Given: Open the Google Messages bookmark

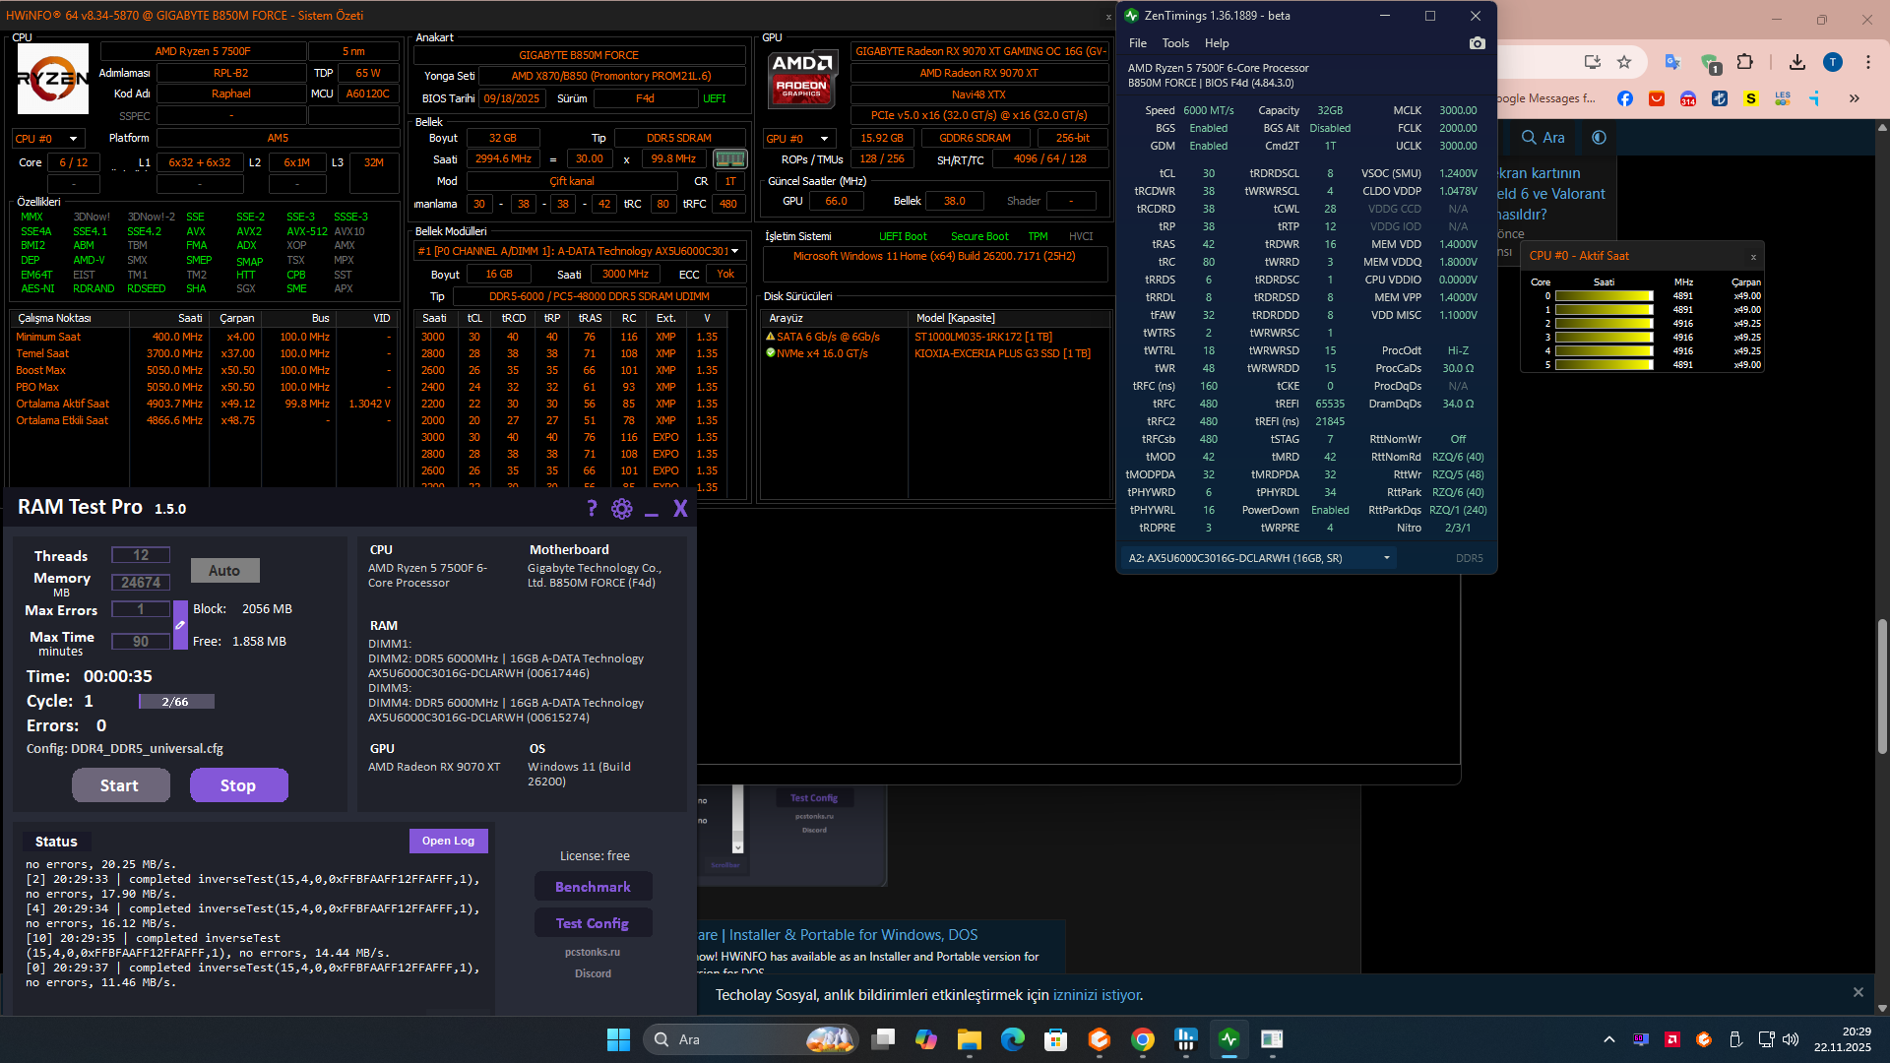Looking at the screenshot, I should click(1546, 98).
